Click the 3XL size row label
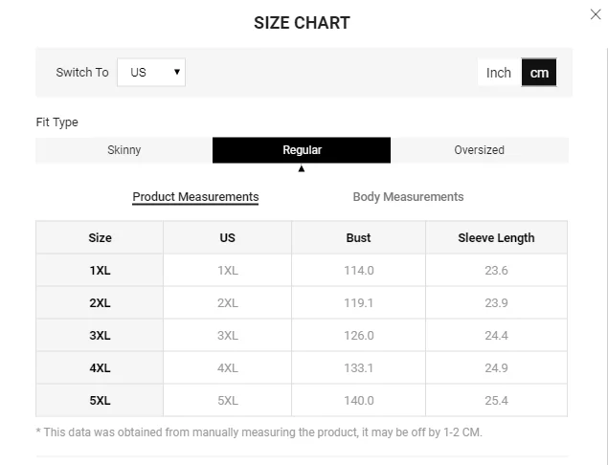This screenshot has width=608, height=465. coord(100,336)
